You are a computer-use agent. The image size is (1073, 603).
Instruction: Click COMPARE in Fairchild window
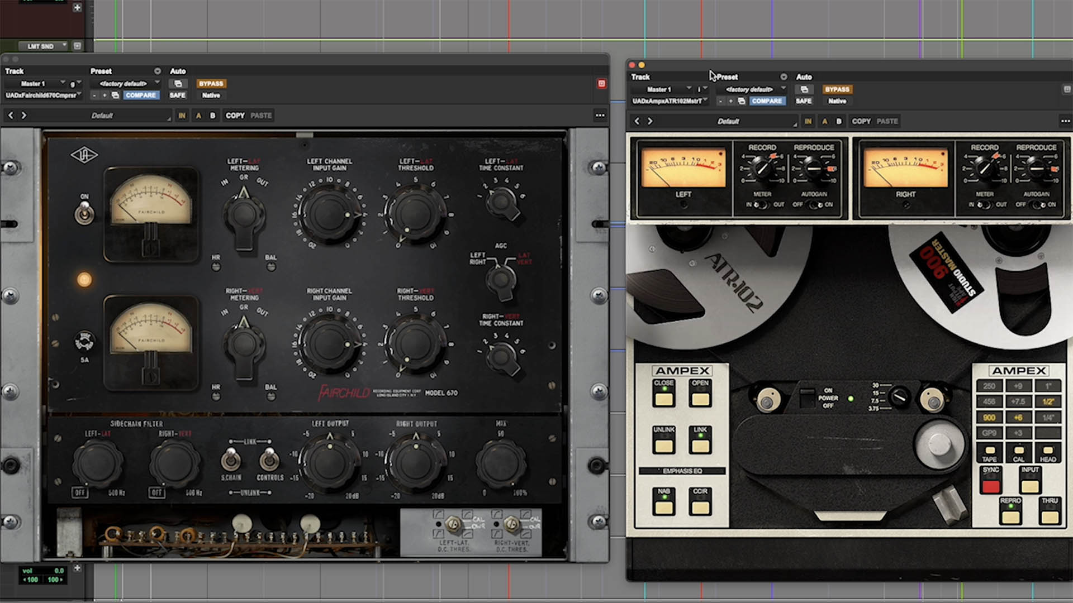(x=141, y=95)
